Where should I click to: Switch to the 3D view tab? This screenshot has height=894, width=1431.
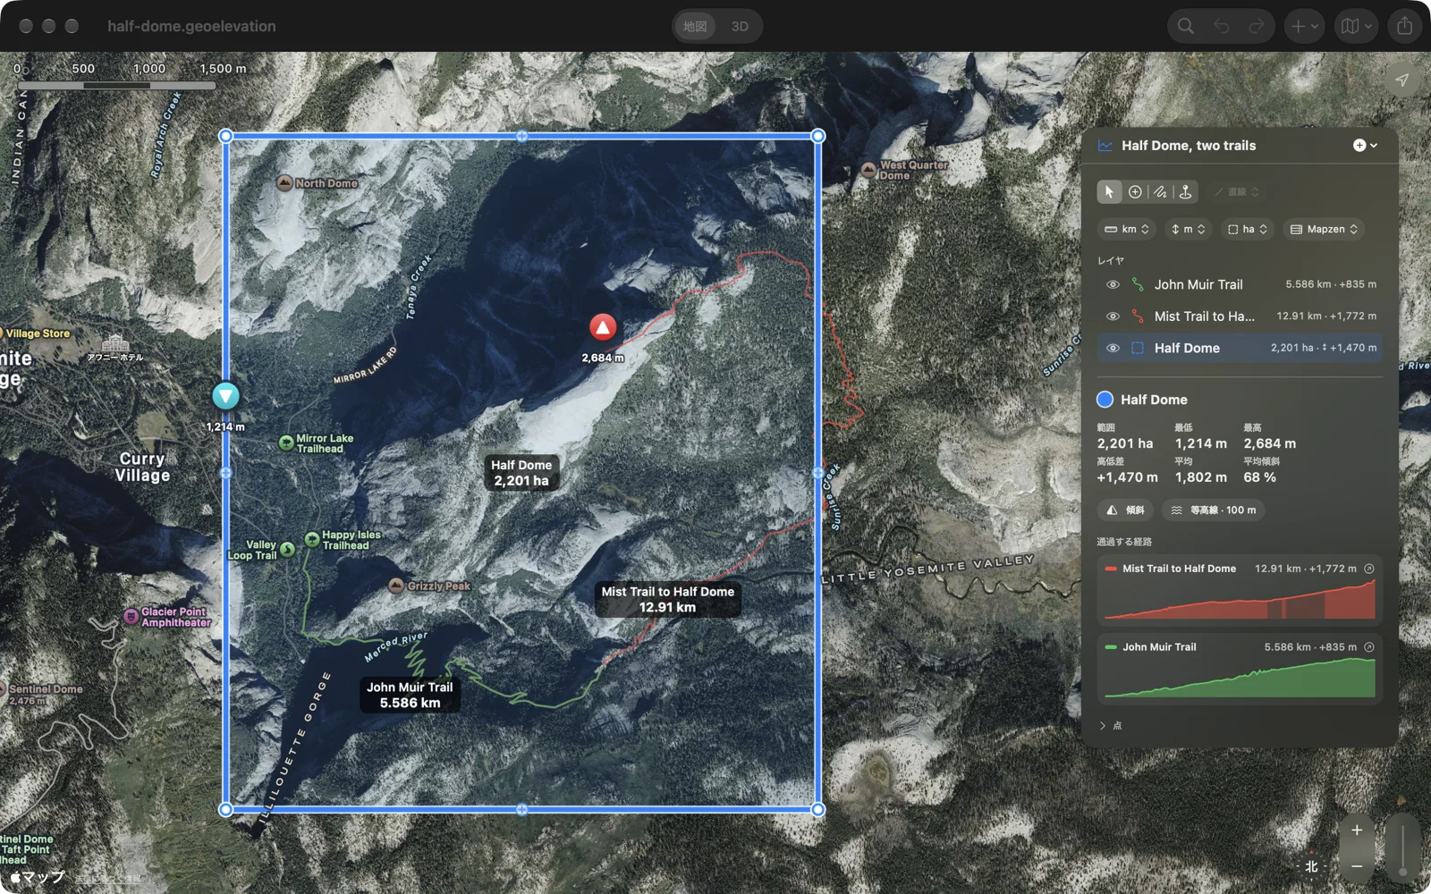click(x=740, y=26)
